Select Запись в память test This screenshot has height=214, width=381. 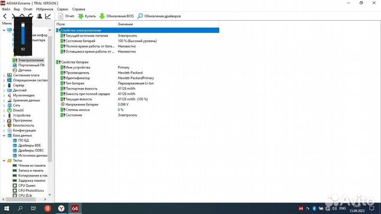31,171
